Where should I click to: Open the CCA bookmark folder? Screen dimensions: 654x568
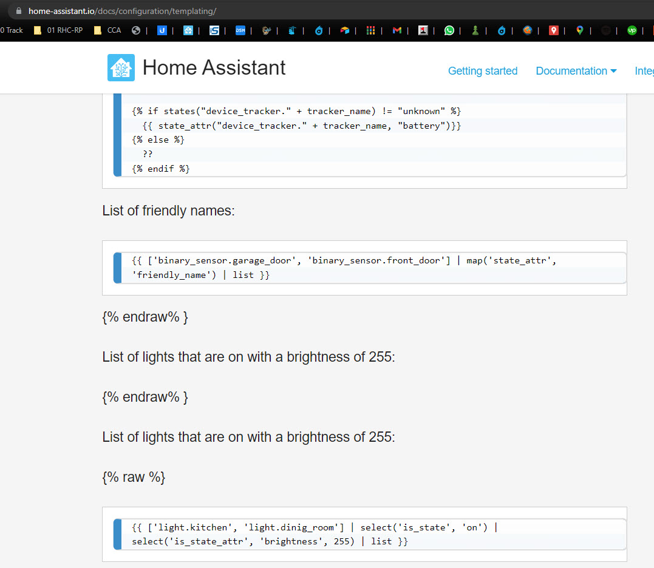pos(107,30)
